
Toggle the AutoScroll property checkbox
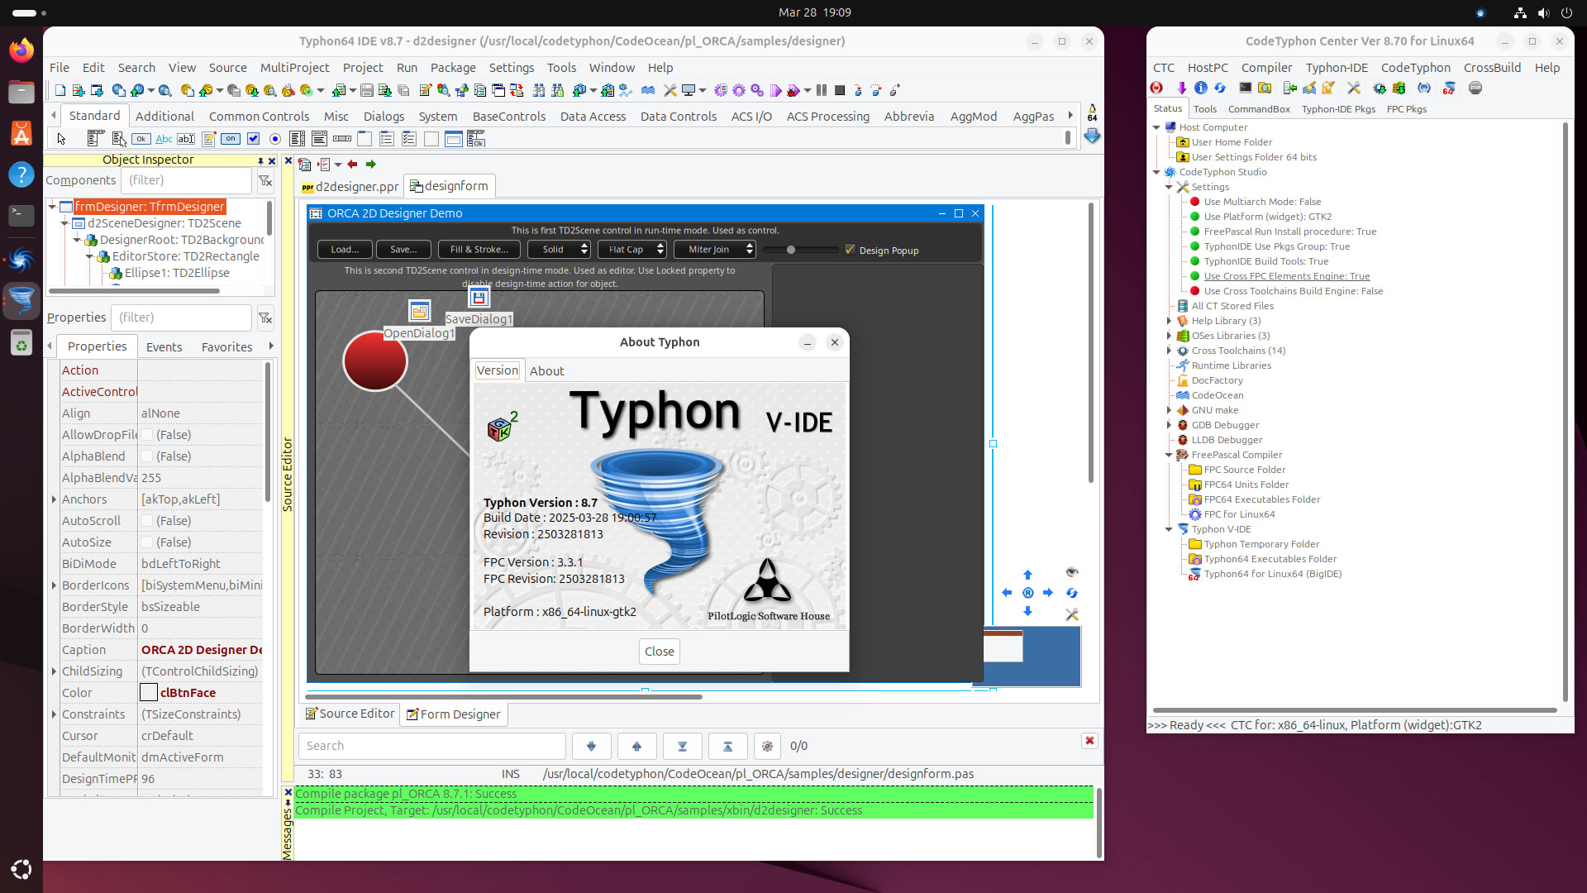(x=147, y=521)
